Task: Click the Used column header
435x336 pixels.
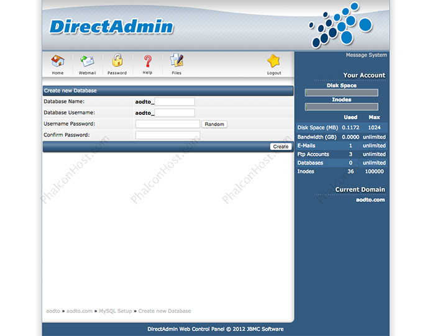Action: coord(350,117)
